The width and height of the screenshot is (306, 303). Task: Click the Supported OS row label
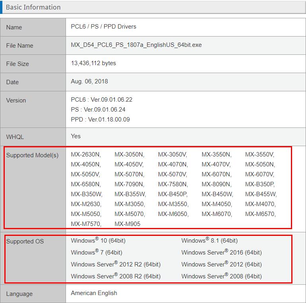(25, 241)
